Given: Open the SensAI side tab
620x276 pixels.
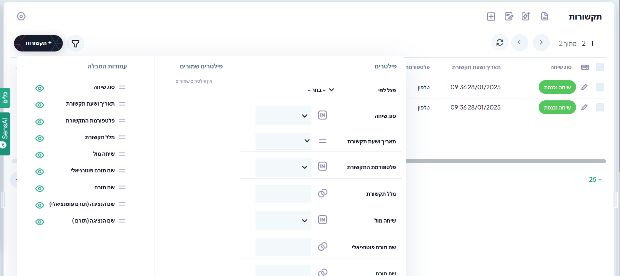Looking at the screenshot, I should click(x=5, y=134).
